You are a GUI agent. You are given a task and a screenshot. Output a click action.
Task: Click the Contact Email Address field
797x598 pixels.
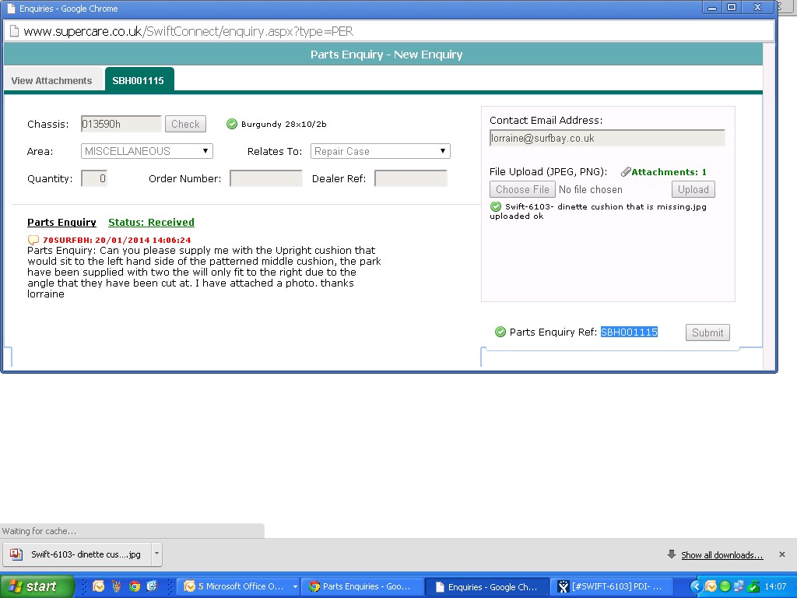pyautogui.click(x=607, y=138)
